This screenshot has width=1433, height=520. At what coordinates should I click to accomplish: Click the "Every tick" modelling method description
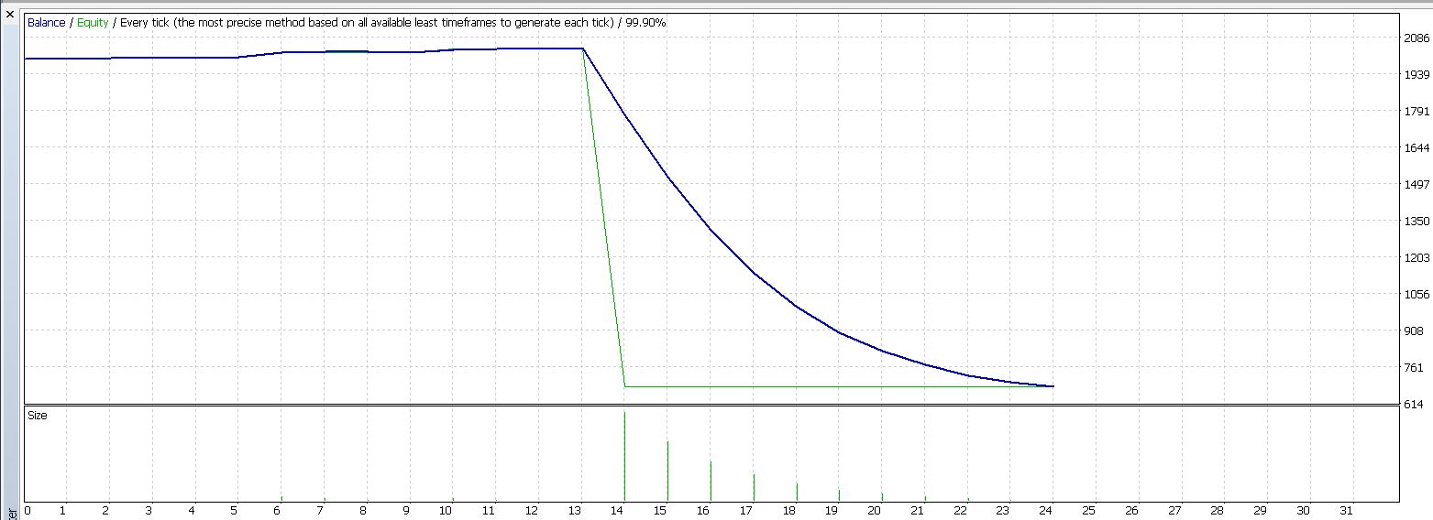tap(367, 23)
